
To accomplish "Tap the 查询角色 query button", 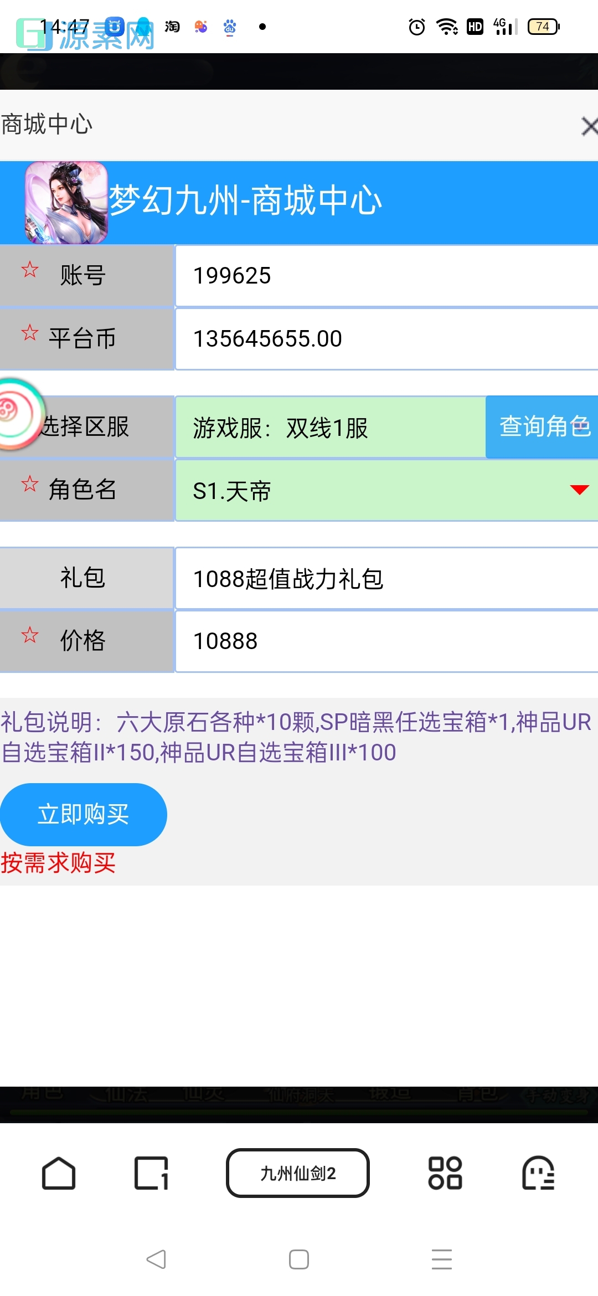I will (x=543, y=427).
